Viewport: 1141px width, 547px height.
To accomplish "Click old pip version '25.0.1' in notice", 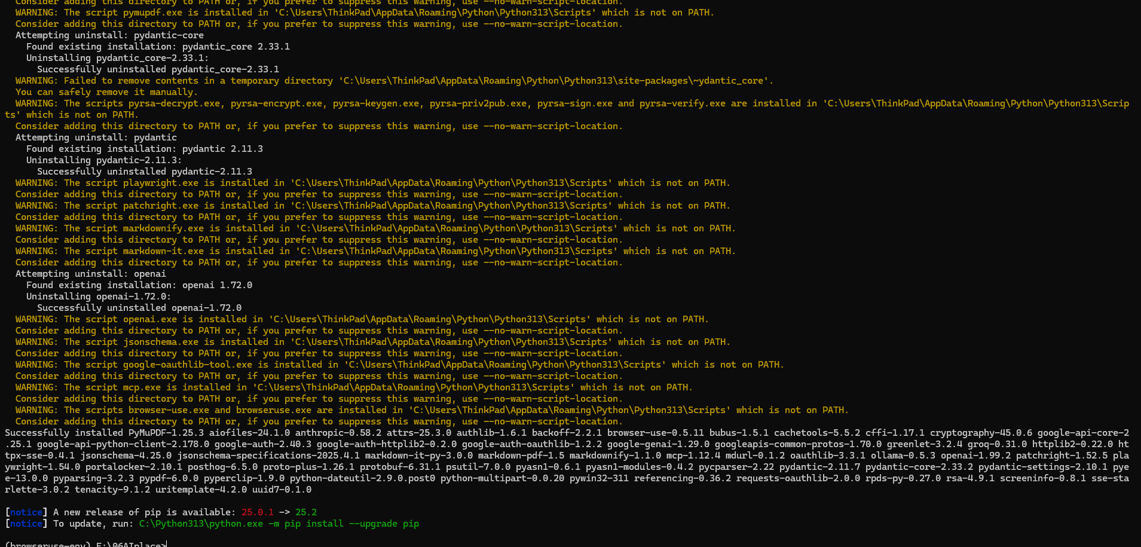I will click(x=258, y=512).
